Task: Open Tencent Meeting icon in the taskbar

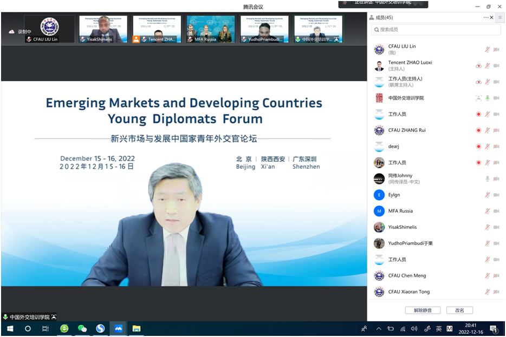Action: click(x=119, y=329)
